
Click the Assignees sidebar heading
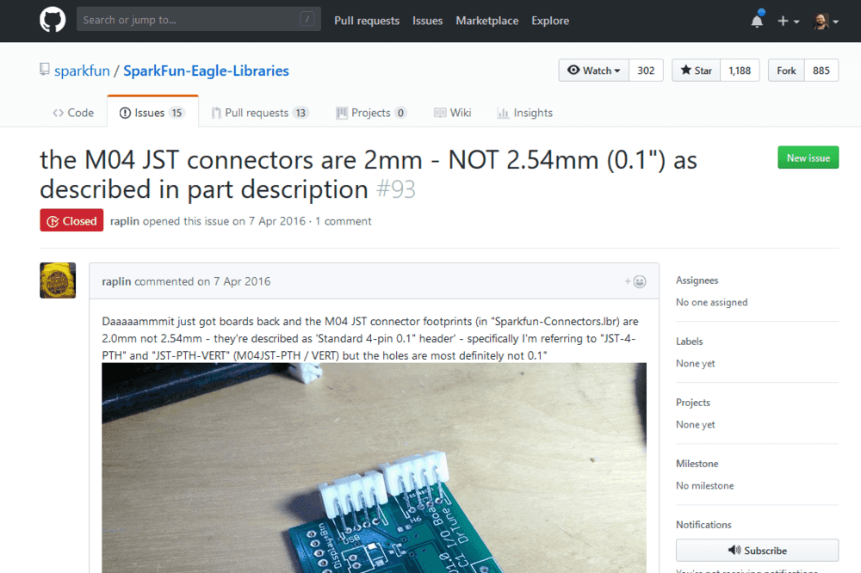coord(697,280)
